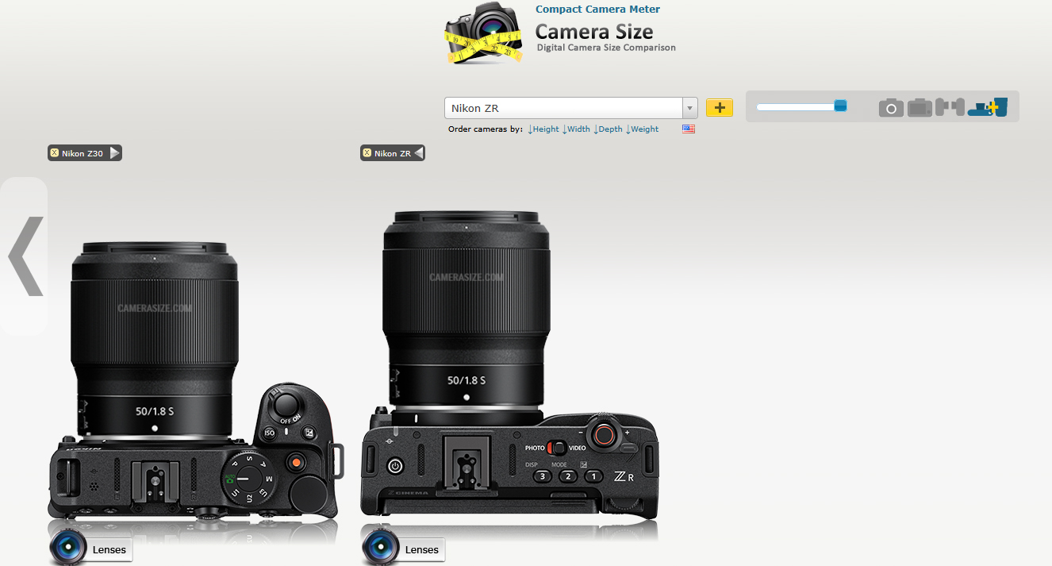
Task: Click the zoom slider handle
Action: point(840,106)
